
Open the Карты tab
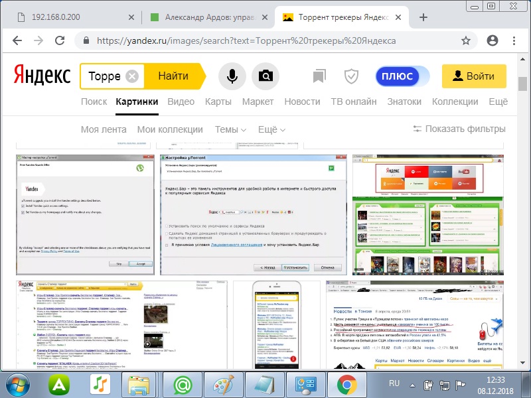click(218, 101)
